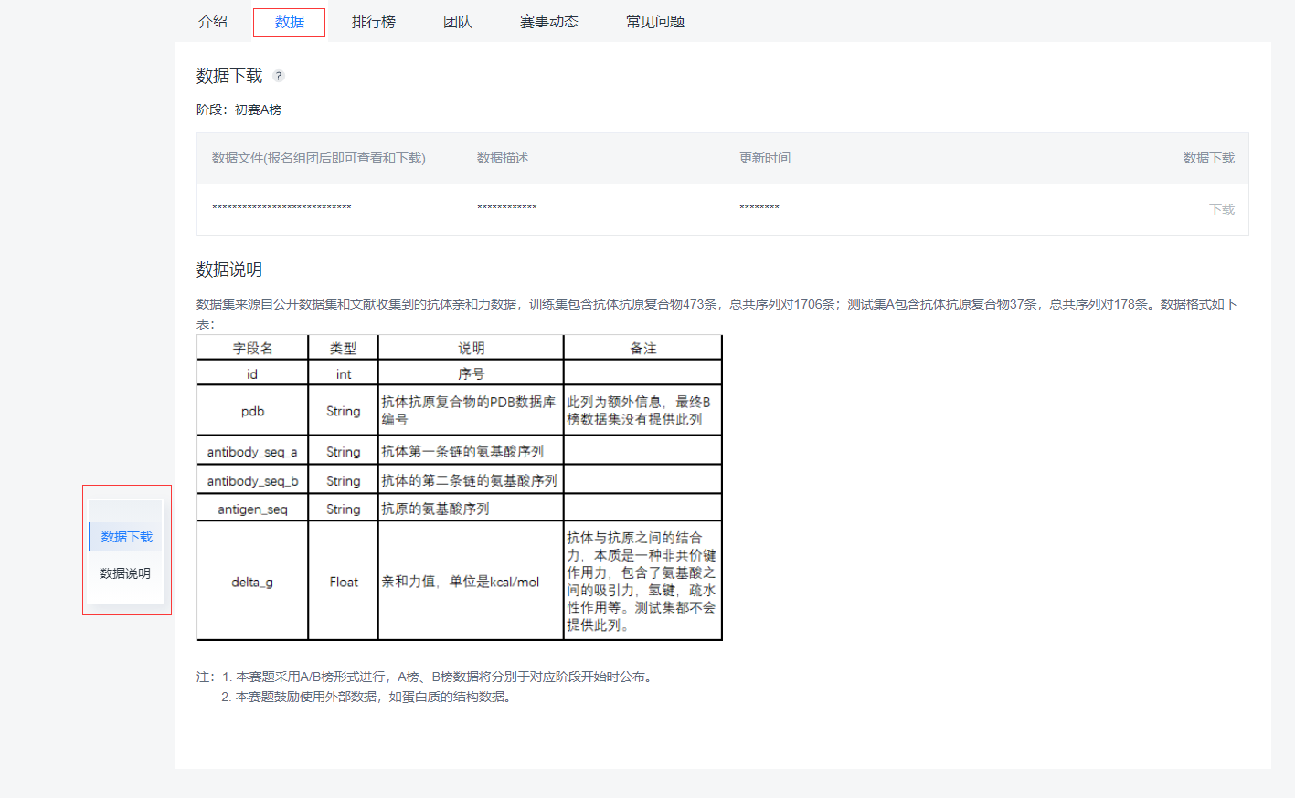The image size is (1295, 798).
Task: Select the 数据 tab
Action: point(289,22)
